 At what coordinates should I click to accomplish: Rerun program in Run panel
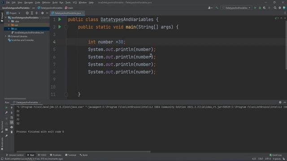point(6,108)
